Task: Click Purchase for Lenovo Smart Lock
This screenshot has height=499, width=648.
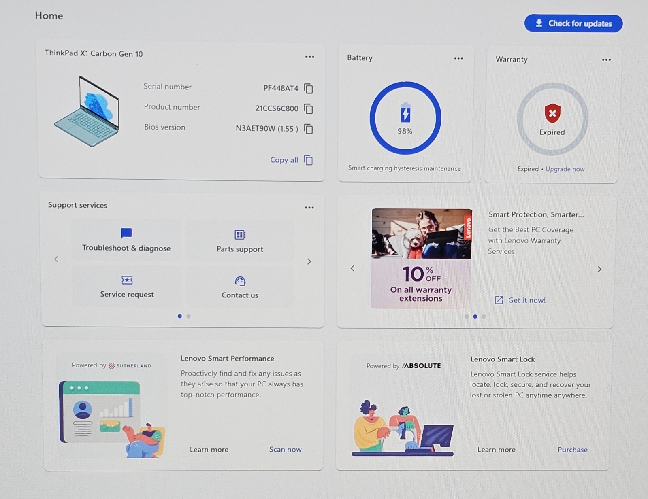Action: tap(573, 450)
